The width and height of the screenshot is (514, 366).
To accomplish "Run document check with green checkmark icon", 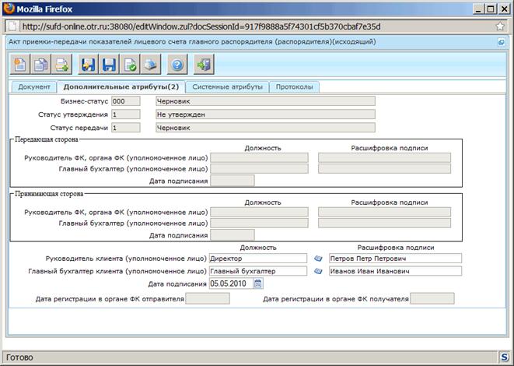I will (x=130, y=65).
